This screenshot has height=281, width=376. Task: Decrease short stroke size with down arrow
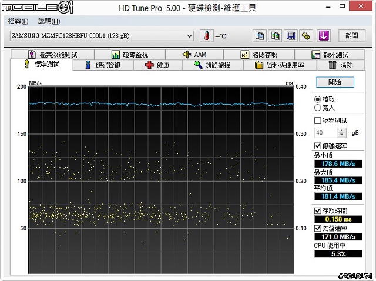click(x=342, y=135)
